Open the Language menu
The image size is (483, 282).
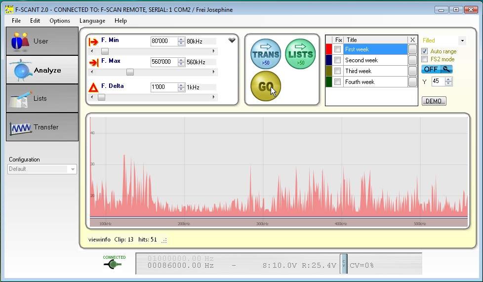click(92, 21)
